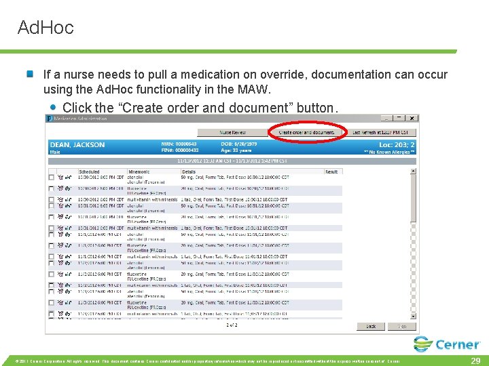Click eyeglasses icon in 10/31/2012 fluoxetine row
489x366 pixels.
tap(68, 217)
